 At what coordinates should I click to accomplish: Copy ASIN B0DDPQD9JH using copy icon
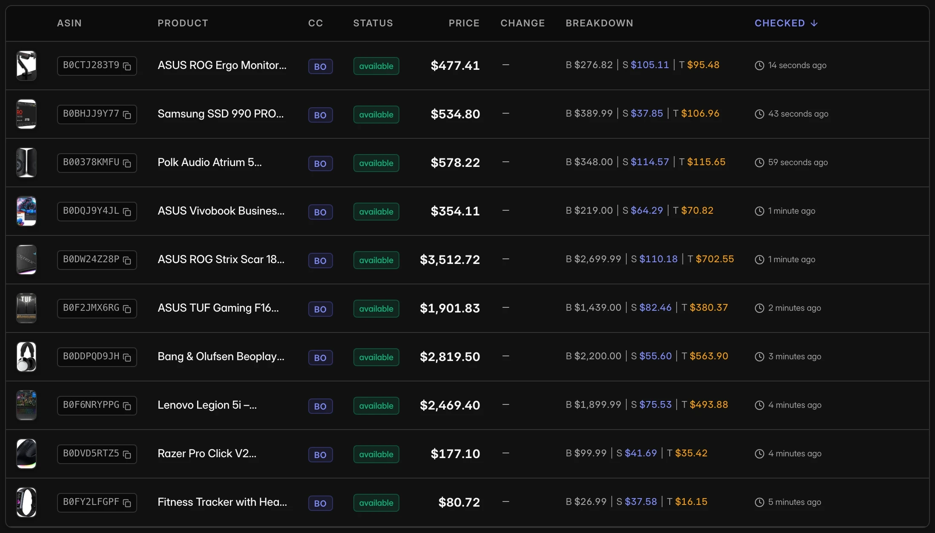click(x=127, y=357)
